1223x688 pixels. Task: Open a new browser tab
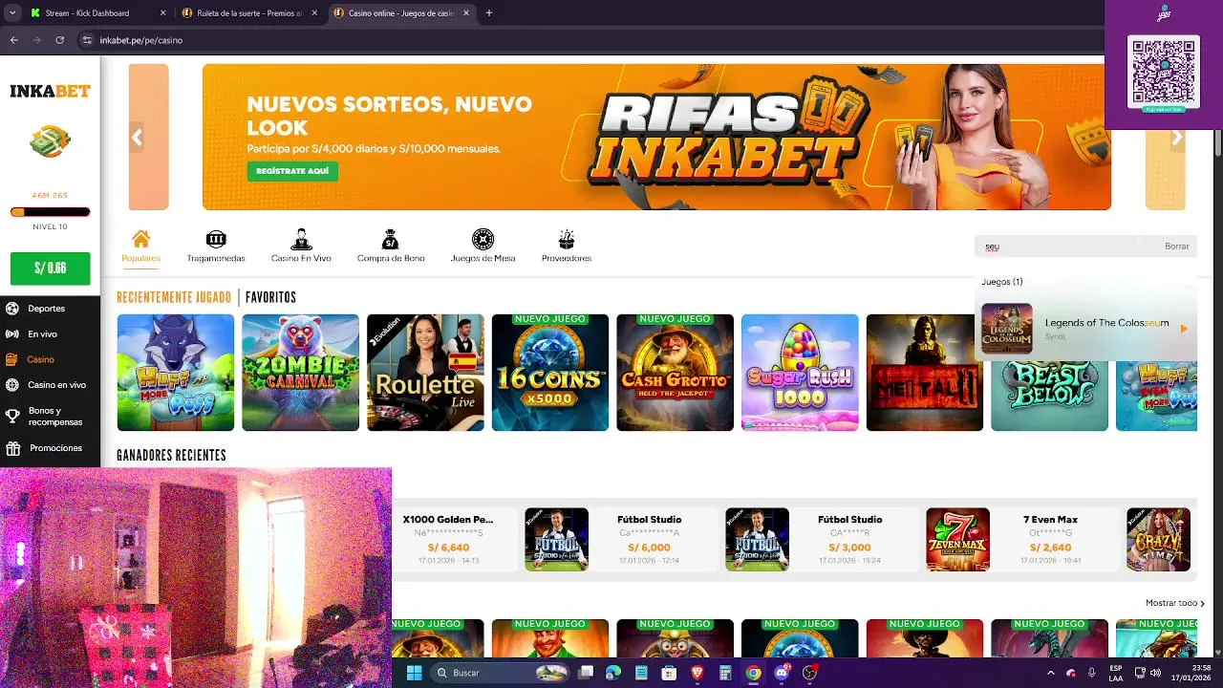tap(489, 13)
